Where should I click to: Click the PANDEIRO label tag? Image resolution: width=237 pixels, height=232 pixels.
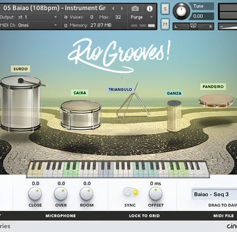click(x=213, y=86)
